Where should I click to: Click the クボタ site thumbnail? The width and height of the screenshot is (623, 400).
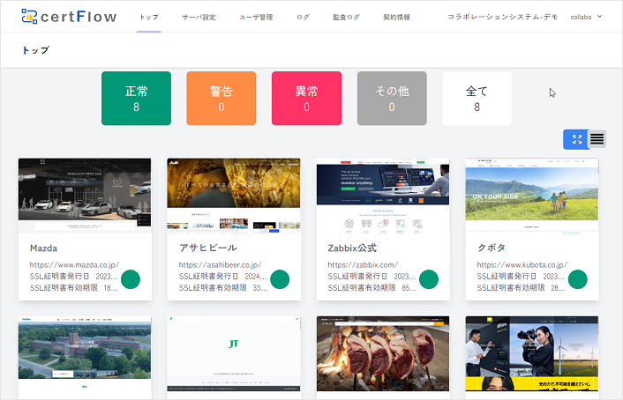pos(532,195)
